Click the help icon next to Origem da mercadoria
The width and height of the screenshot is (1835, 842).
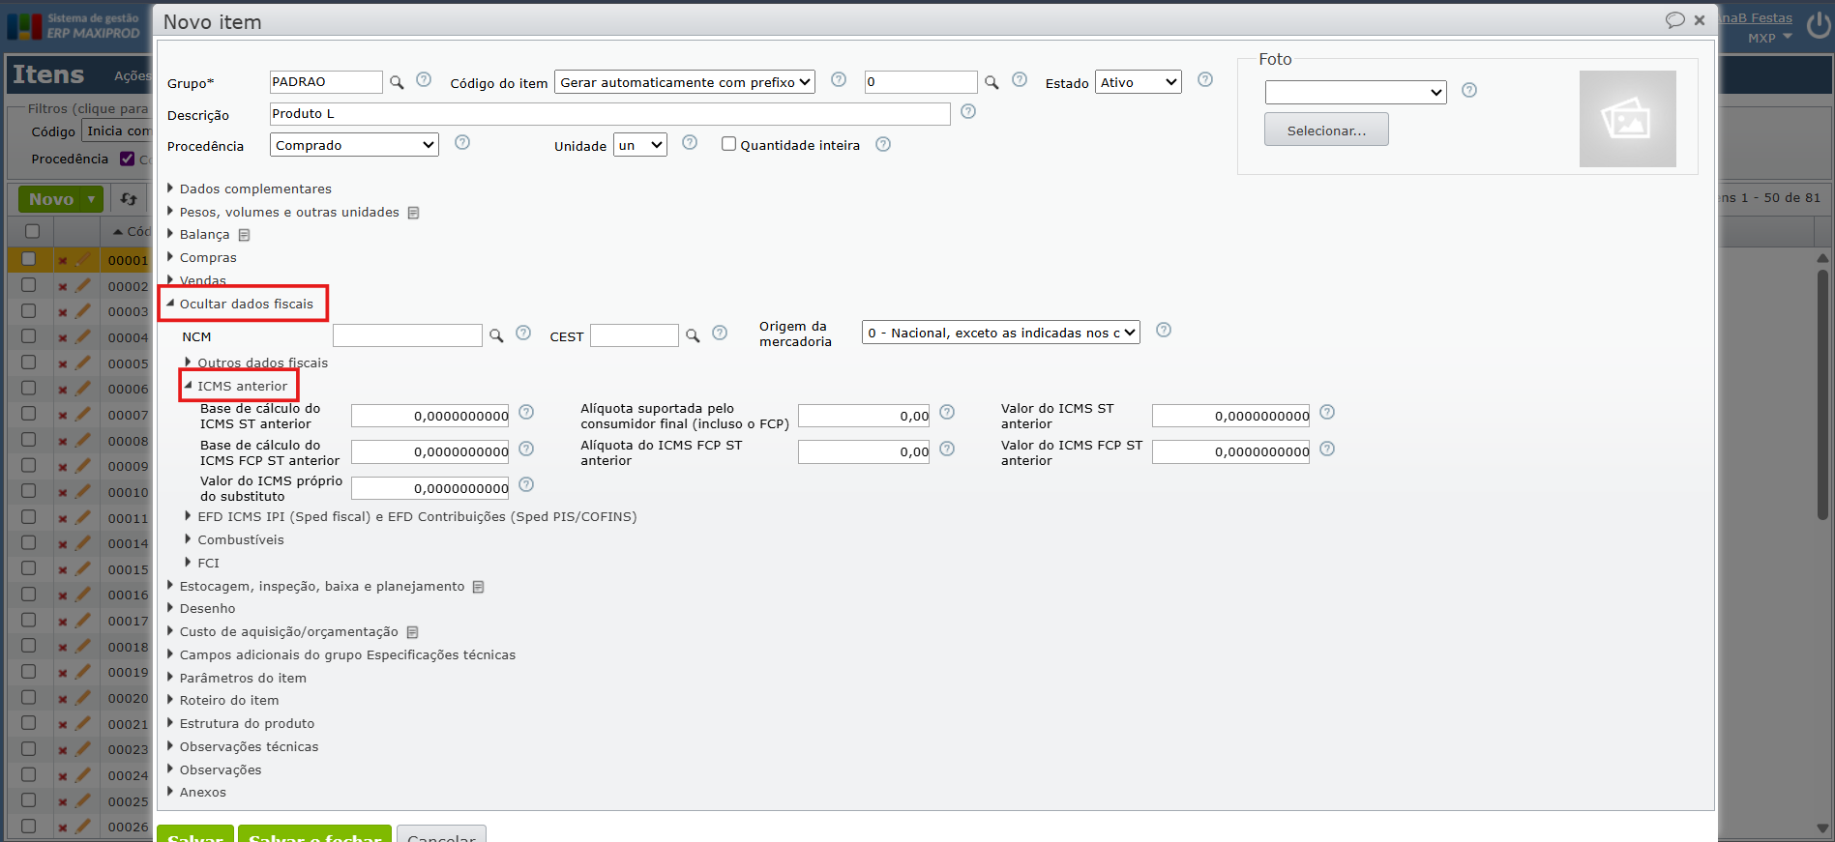1164,331
